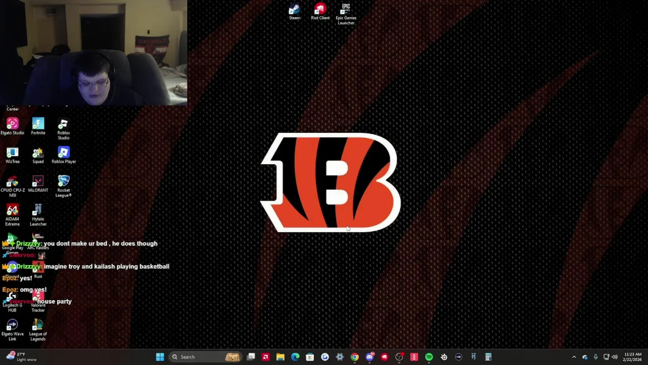Viewport: 648px width, 365px height.
Task: Open the WizTree desktop shortcut
Action: (x=12, y=156)
